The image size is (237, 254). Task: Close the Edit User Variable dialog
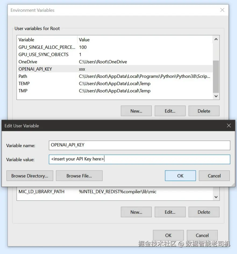[x=229, y=126]
